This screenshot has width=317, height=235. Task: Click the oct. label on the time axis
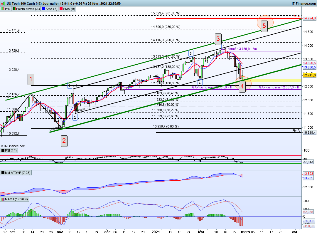click(x=13, y=232)
